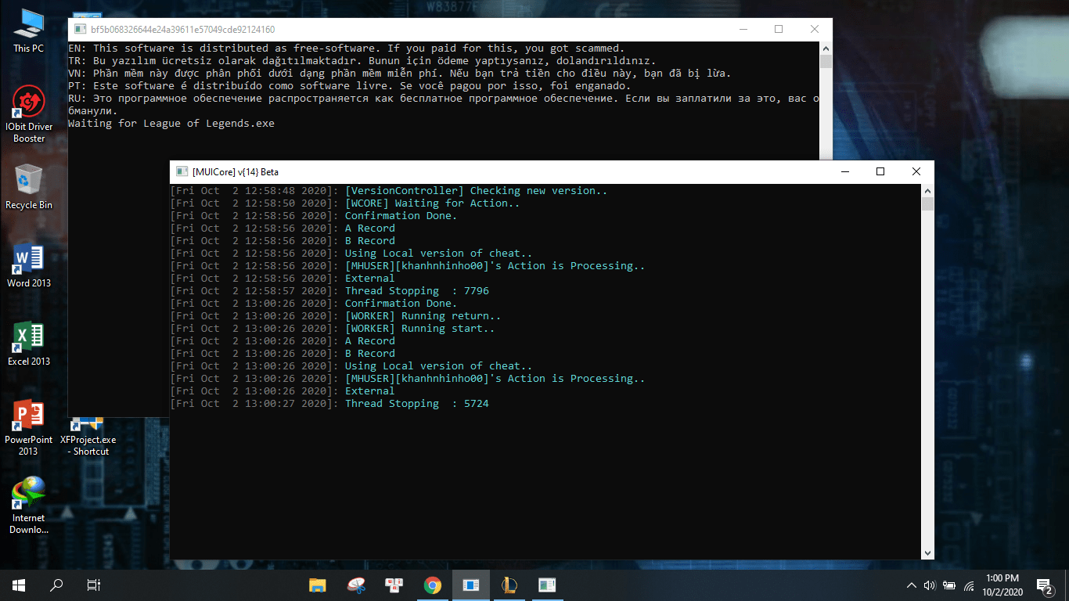Minimize the bf5b0683 console window
This screenshot has width=1069, height=601.
click(743, 29)
